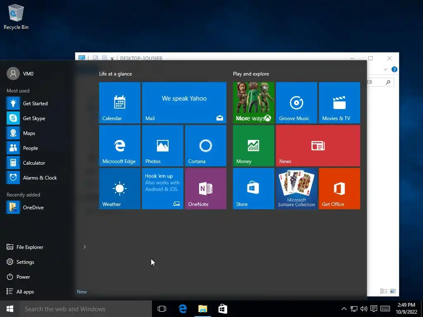This screenshot has height=317, width=423.
Task: Open Store from the taskbar
Action: click(223, 309)
